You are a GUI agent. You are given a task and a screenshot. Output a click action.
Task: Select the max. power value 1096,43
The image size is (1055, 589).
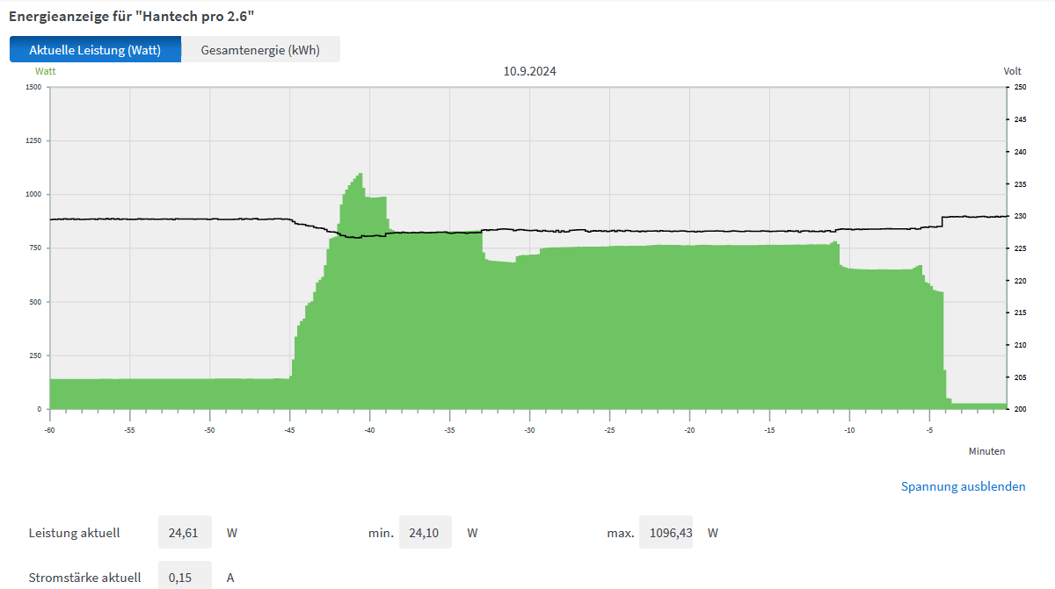tap(666, 533)
